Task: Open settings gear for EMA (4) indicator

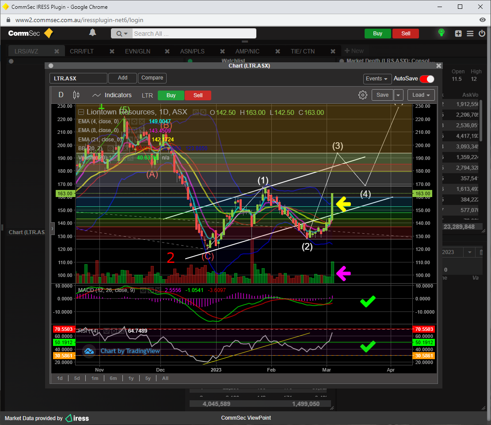Action: (x=134, y=121)
